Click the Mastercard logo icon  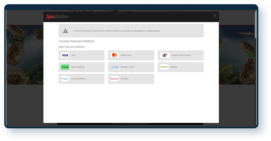click(115, 55)
